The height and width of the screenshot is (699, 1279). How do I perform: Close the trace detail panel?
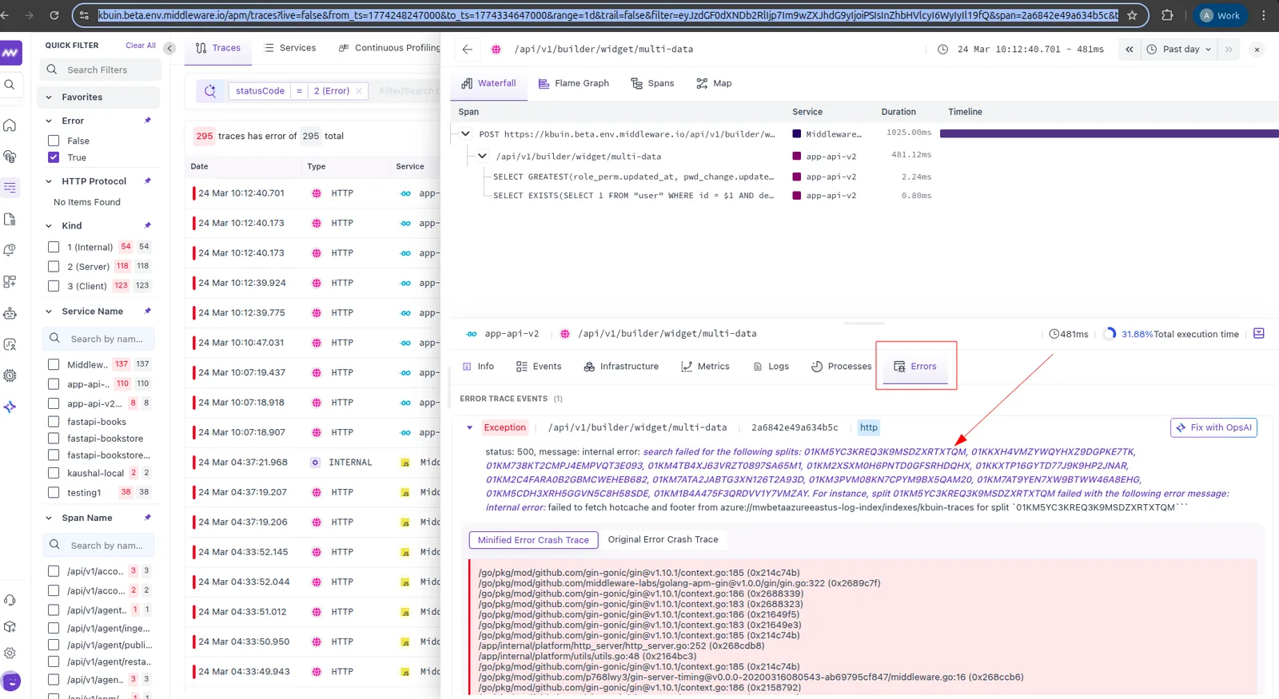pyautogui.click(x=1257, y=50)
